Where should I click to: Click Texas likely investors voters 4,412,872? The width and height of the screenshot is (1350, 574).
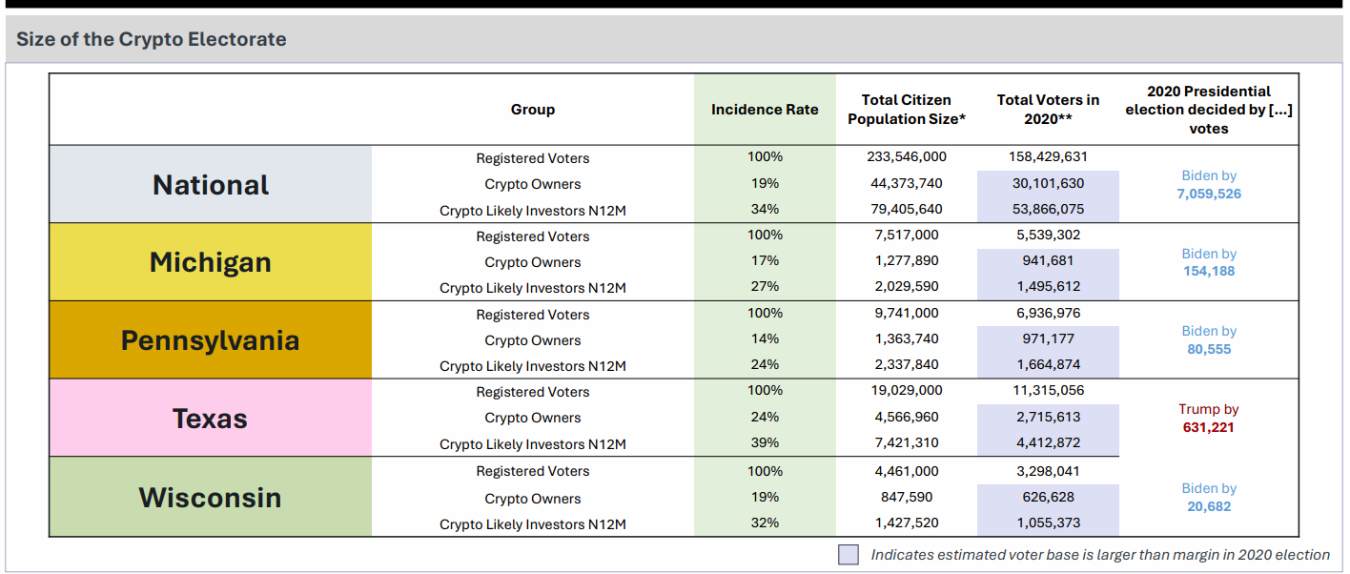click(x=1048, y=443)
